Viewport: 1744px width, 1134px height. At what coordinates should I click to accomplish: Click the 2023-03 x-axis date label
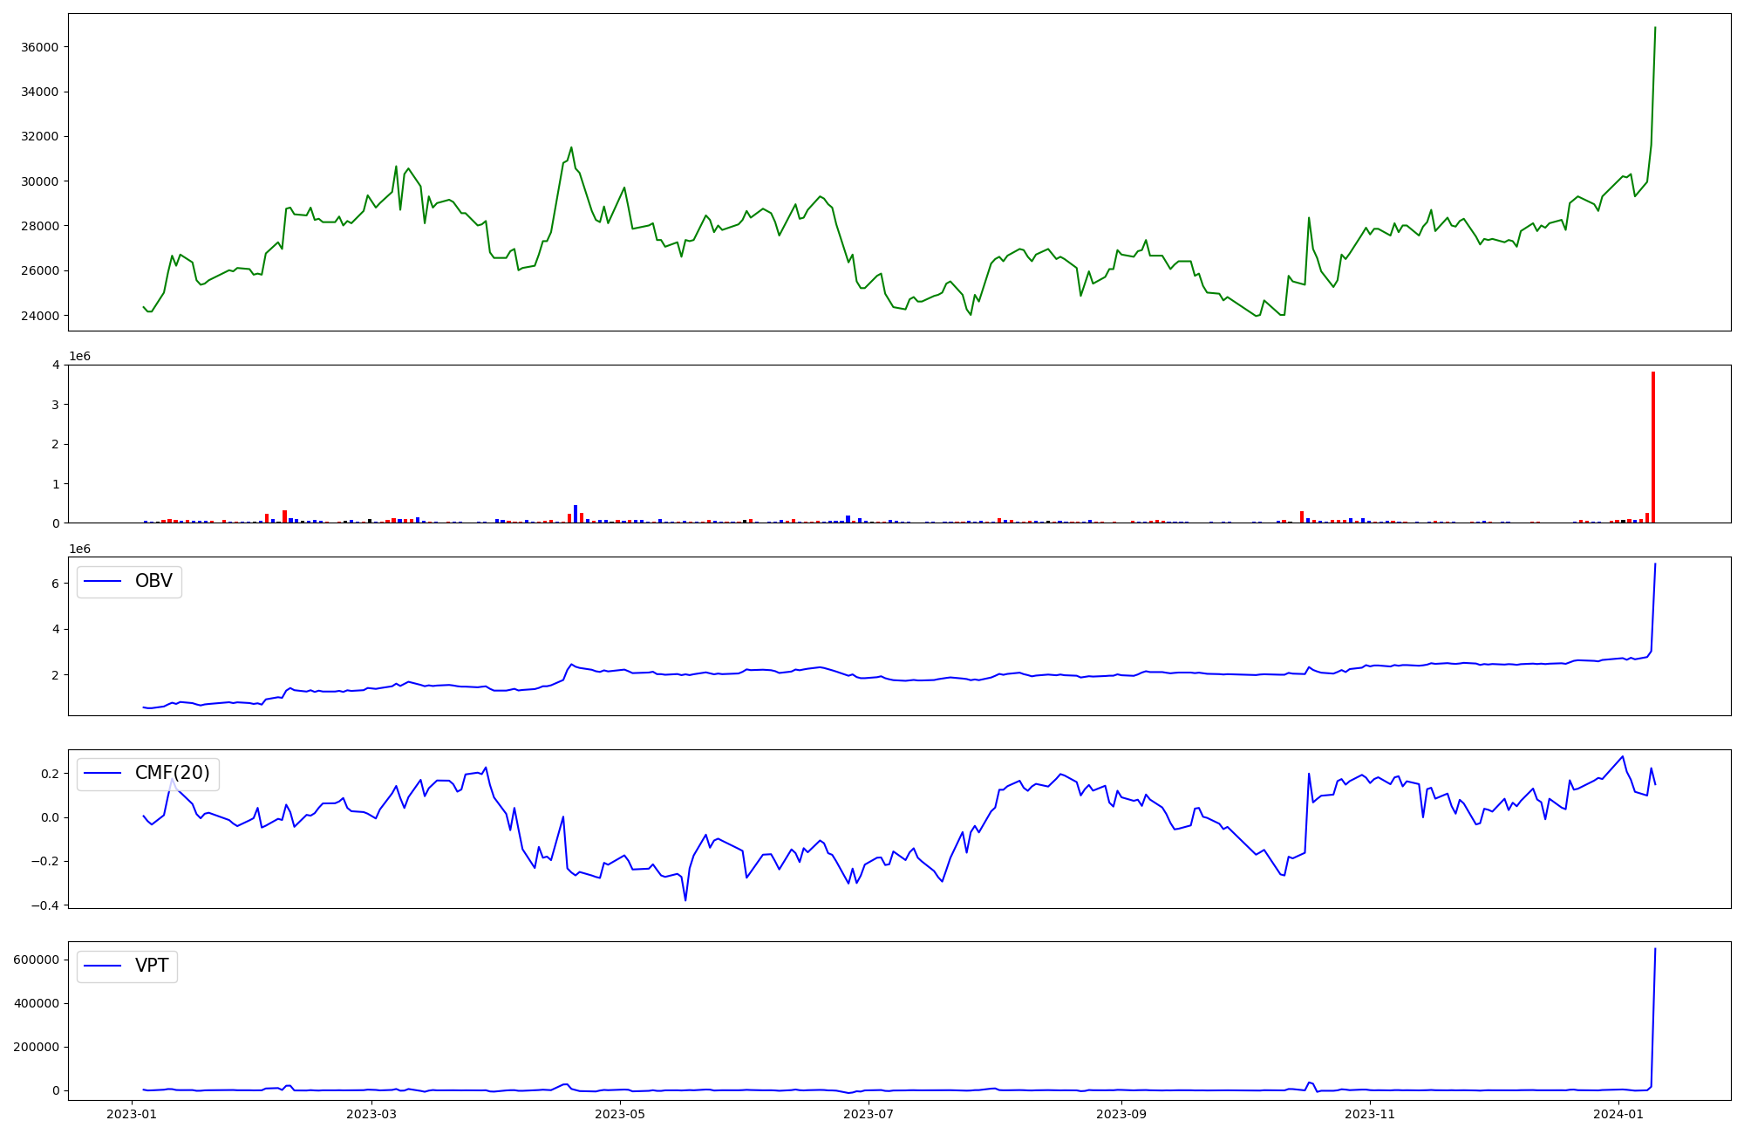coord(372,1114)
